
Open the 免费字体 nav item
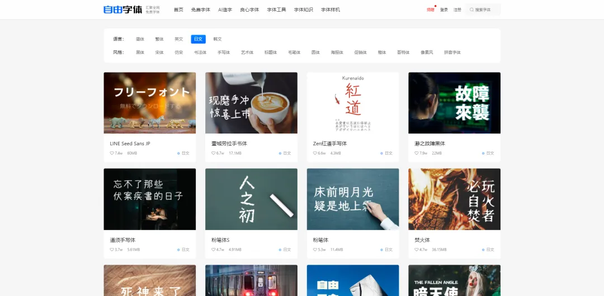201,9
